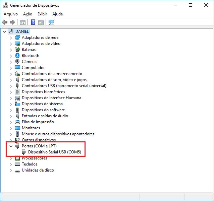
Task: Click the Dispositivos do software icon
Action: pos(17,110)
